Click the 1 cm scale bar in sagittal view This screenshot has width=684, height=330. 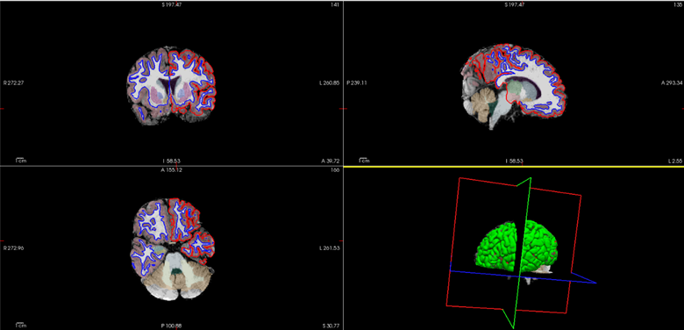point(362,161)
